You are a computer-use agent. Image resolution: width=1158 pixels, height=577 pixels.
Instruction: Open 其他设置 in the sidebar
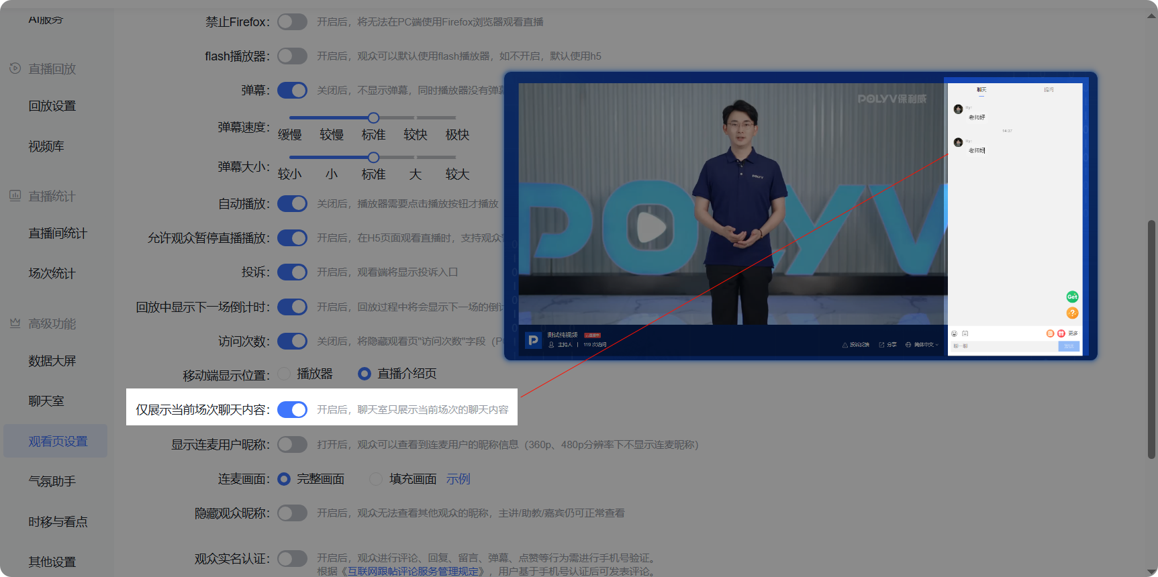(x=52, y=562)
